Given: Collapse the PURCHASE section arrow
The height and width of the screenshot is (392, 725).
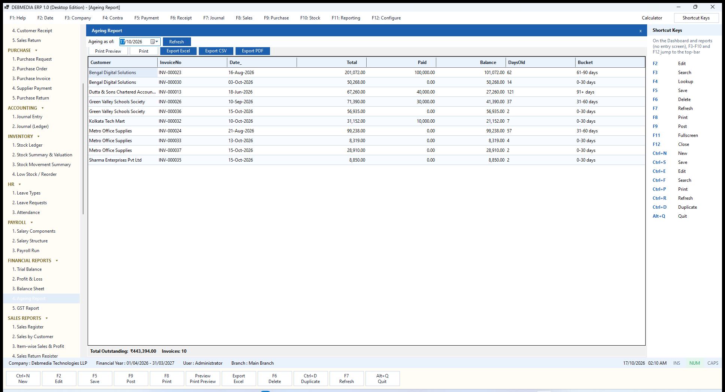Looking at the screenshot, I should 36,50.
